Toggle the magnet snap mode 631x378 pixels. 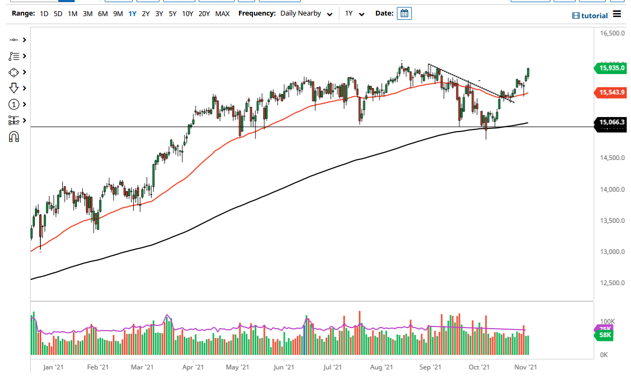pyautogui.click(x=13, y=136)
